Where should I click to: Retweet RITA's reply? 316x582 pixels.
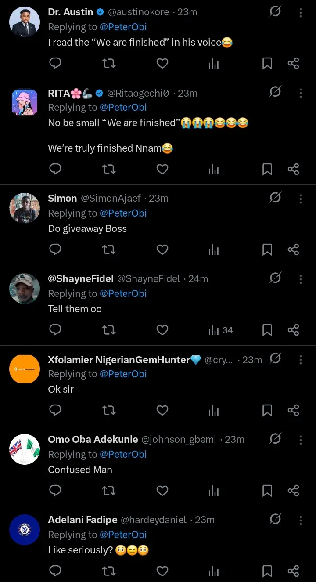pyautogui.click(x=109, y=169)
